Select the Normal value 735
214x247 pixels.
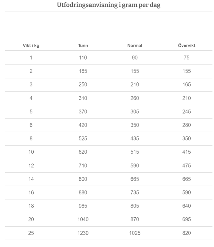(x=134, y=193)
